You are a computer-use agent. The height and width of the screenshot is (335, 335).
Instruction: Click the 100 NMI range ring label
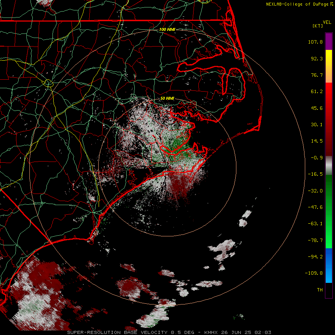pos(167,29)
